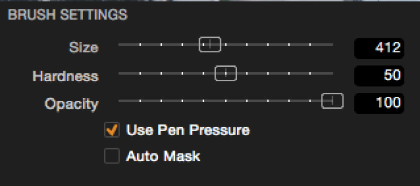Enable the Auto Mask checkbox
This screenshot has width=420, height=186.
pyautogui.click(x=111, y=156)
